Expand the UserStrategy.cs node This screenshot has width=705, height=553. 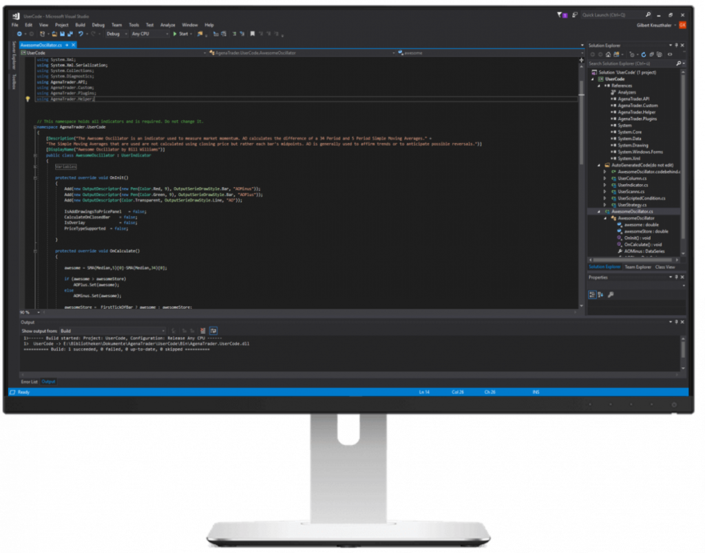click(x=605, y=205)
